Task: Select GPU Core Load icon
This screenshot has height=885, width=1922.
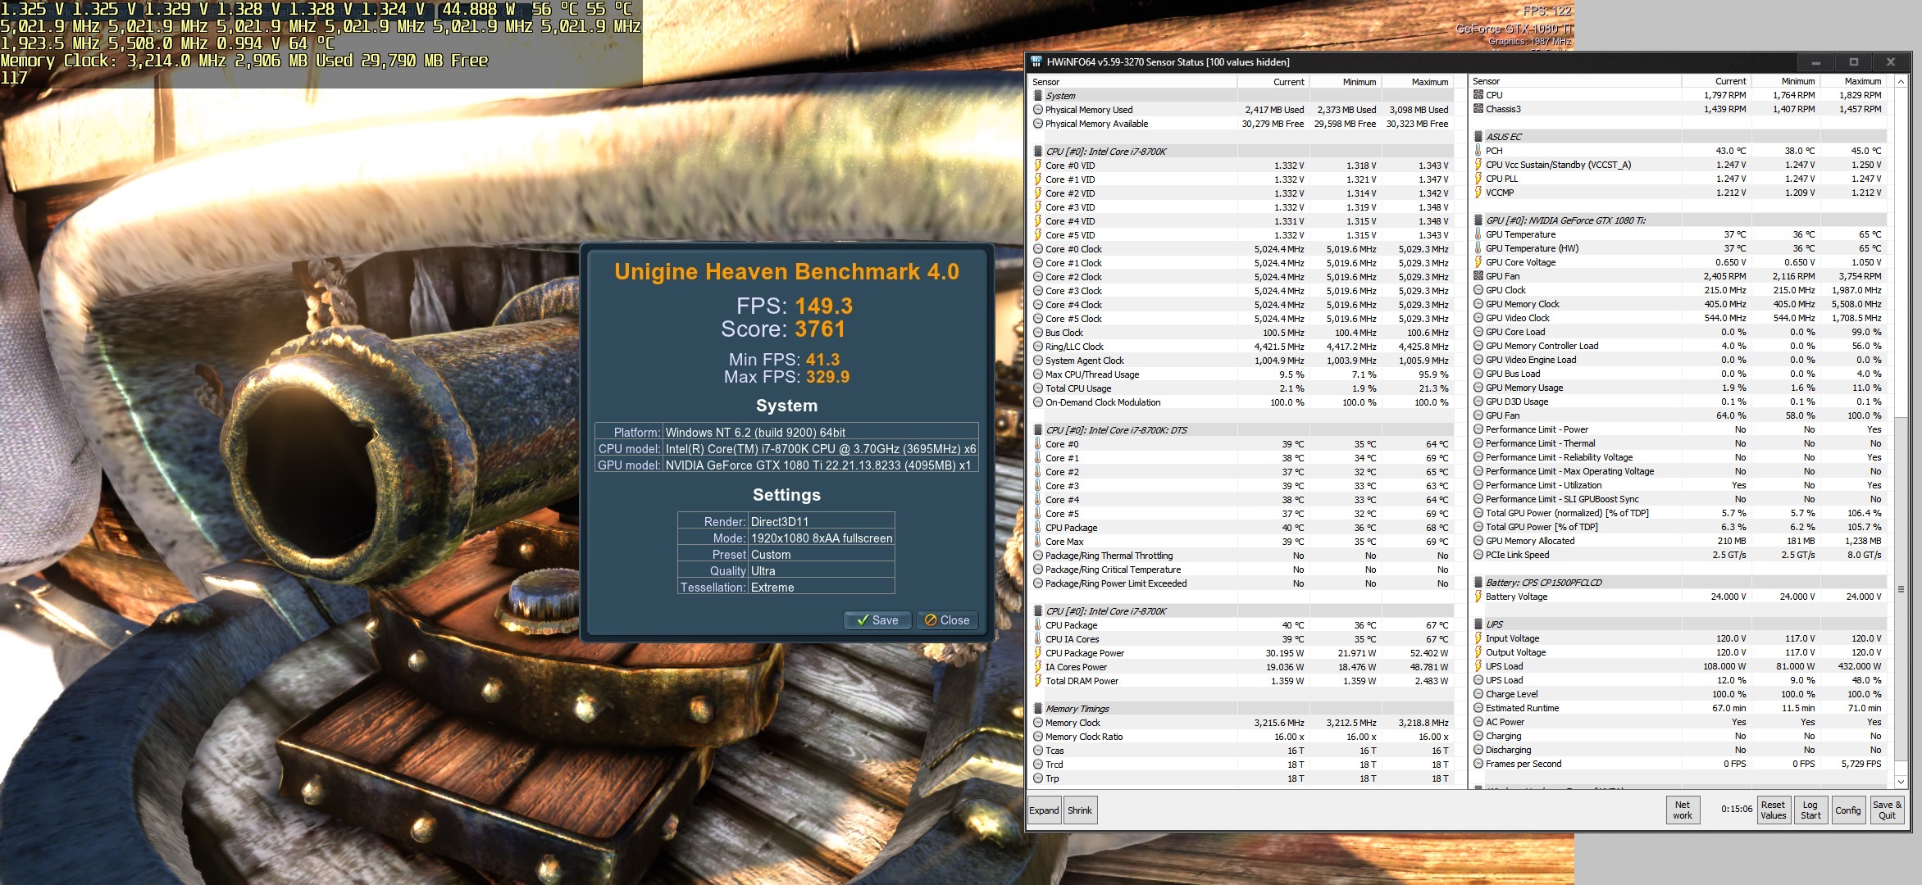Action: tap(1478, 332)
